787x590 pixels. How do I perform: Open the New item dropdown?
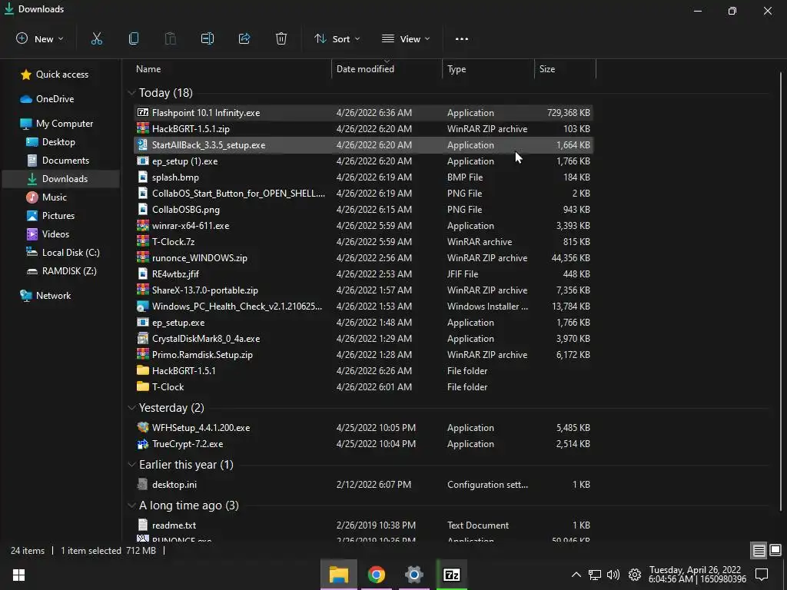tap(40, 38)
